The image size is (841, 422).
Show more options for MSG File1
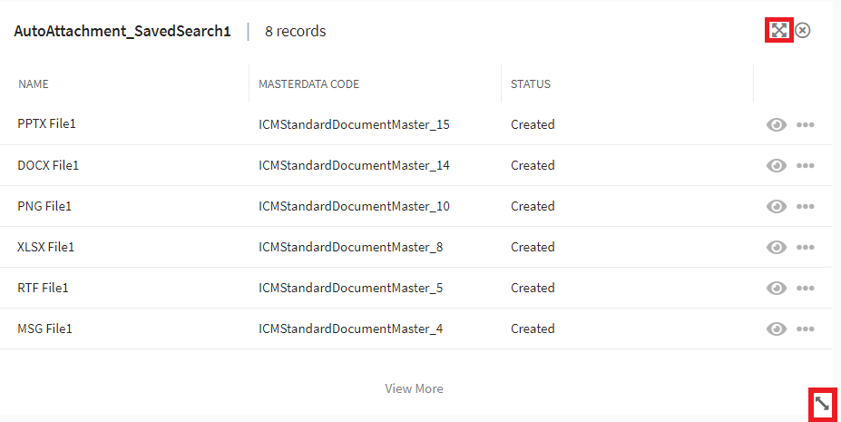coord(805,329)
